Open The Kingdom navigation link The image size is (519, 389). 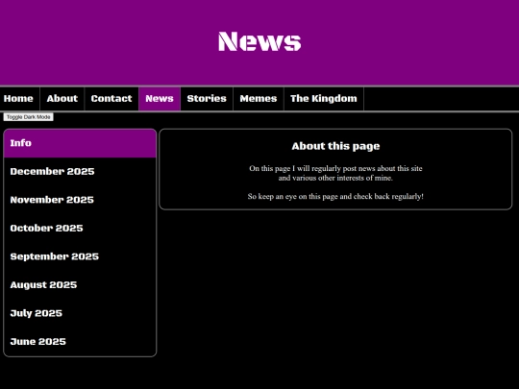(x=324, y=99)
